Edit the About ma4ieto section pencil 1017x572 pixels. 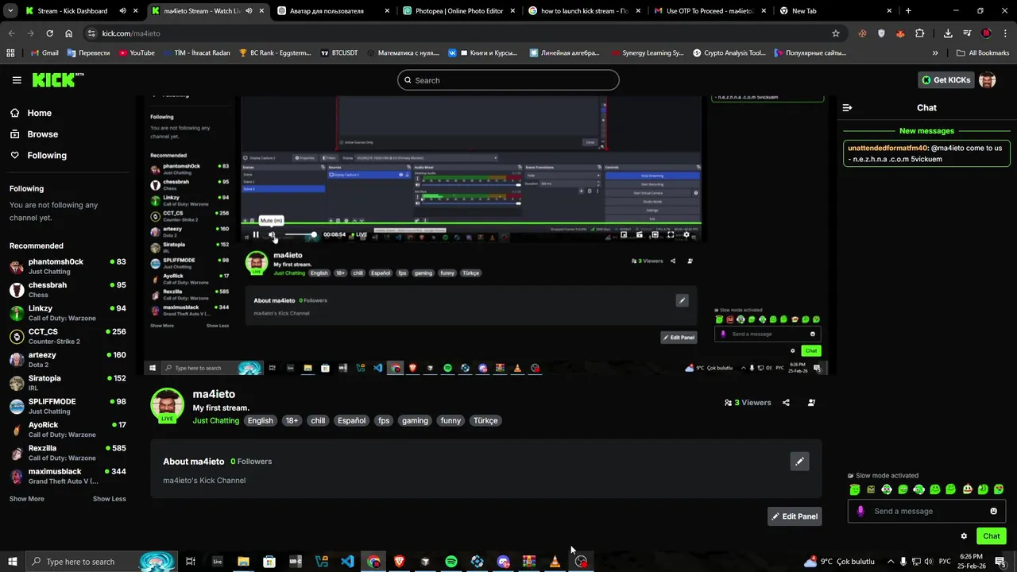click(x=799, y=462)
